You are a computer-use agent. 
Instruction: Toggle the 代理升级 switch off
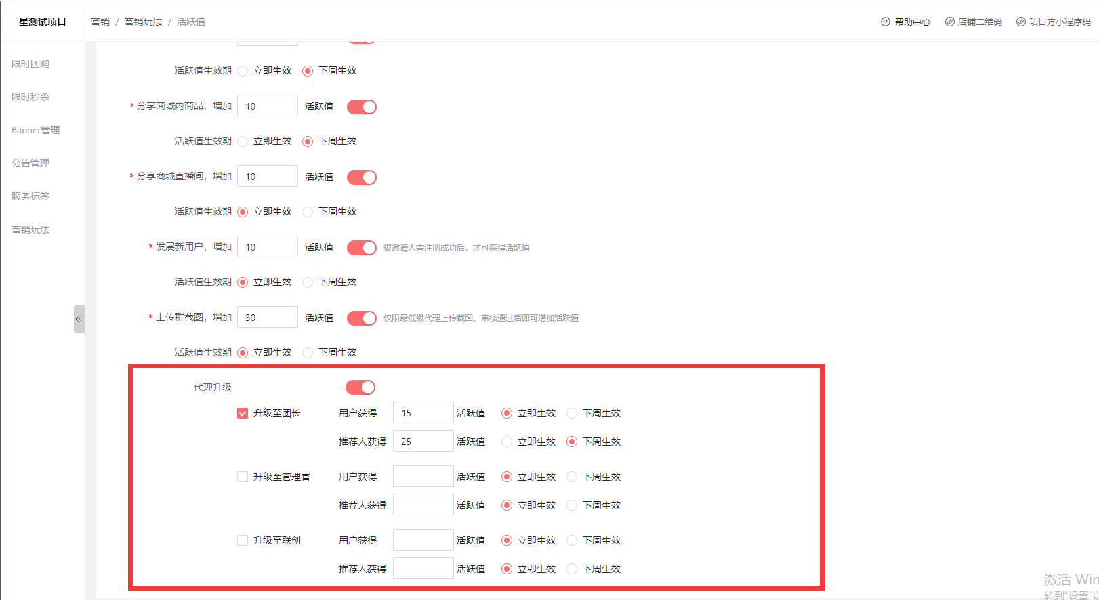tap(360, 387)
